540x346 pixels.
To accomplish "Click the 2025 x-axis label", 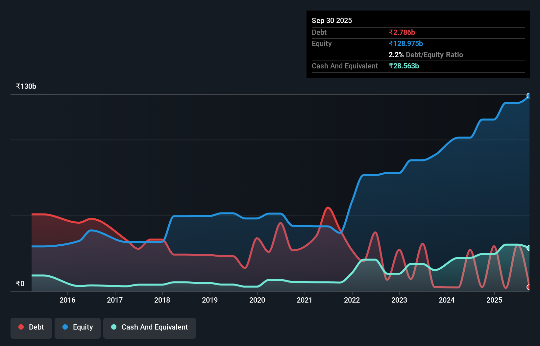I will pyautogui.click(x=494, y=300).
